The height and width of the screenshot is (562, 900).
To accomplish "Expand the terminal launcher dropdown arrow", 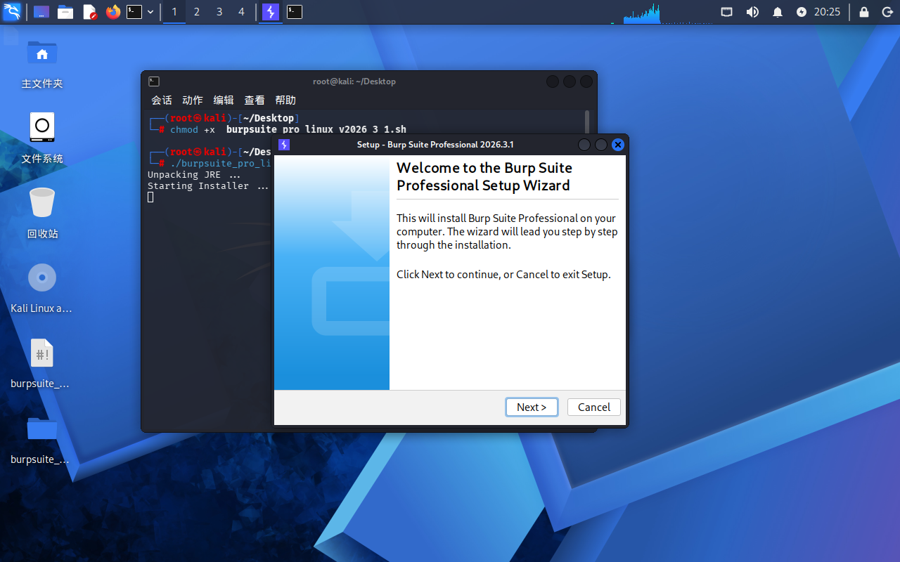I will click(150, 12).
